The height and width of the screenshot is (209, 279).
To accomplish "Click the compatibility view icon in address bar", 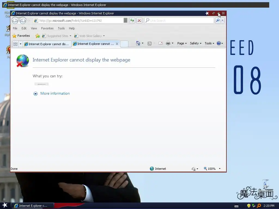I will [125, 20].
